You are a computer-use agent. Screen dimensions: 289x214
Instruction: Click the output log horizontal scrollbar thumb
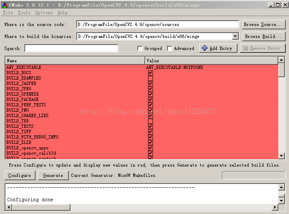click(x=41, y=207)
